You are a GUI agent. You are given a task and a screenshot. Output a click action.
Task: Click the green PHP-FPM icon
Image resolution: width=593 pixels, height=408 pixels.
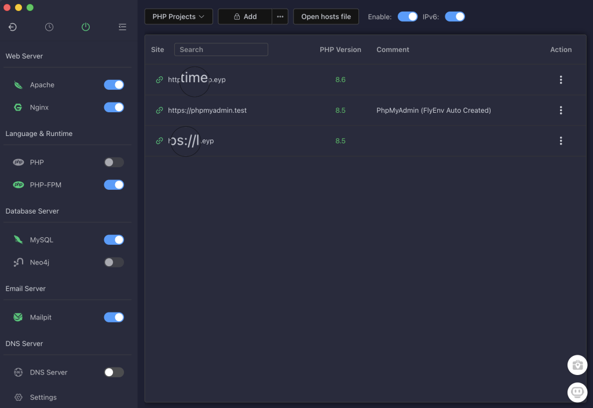[x=18, y=185]
